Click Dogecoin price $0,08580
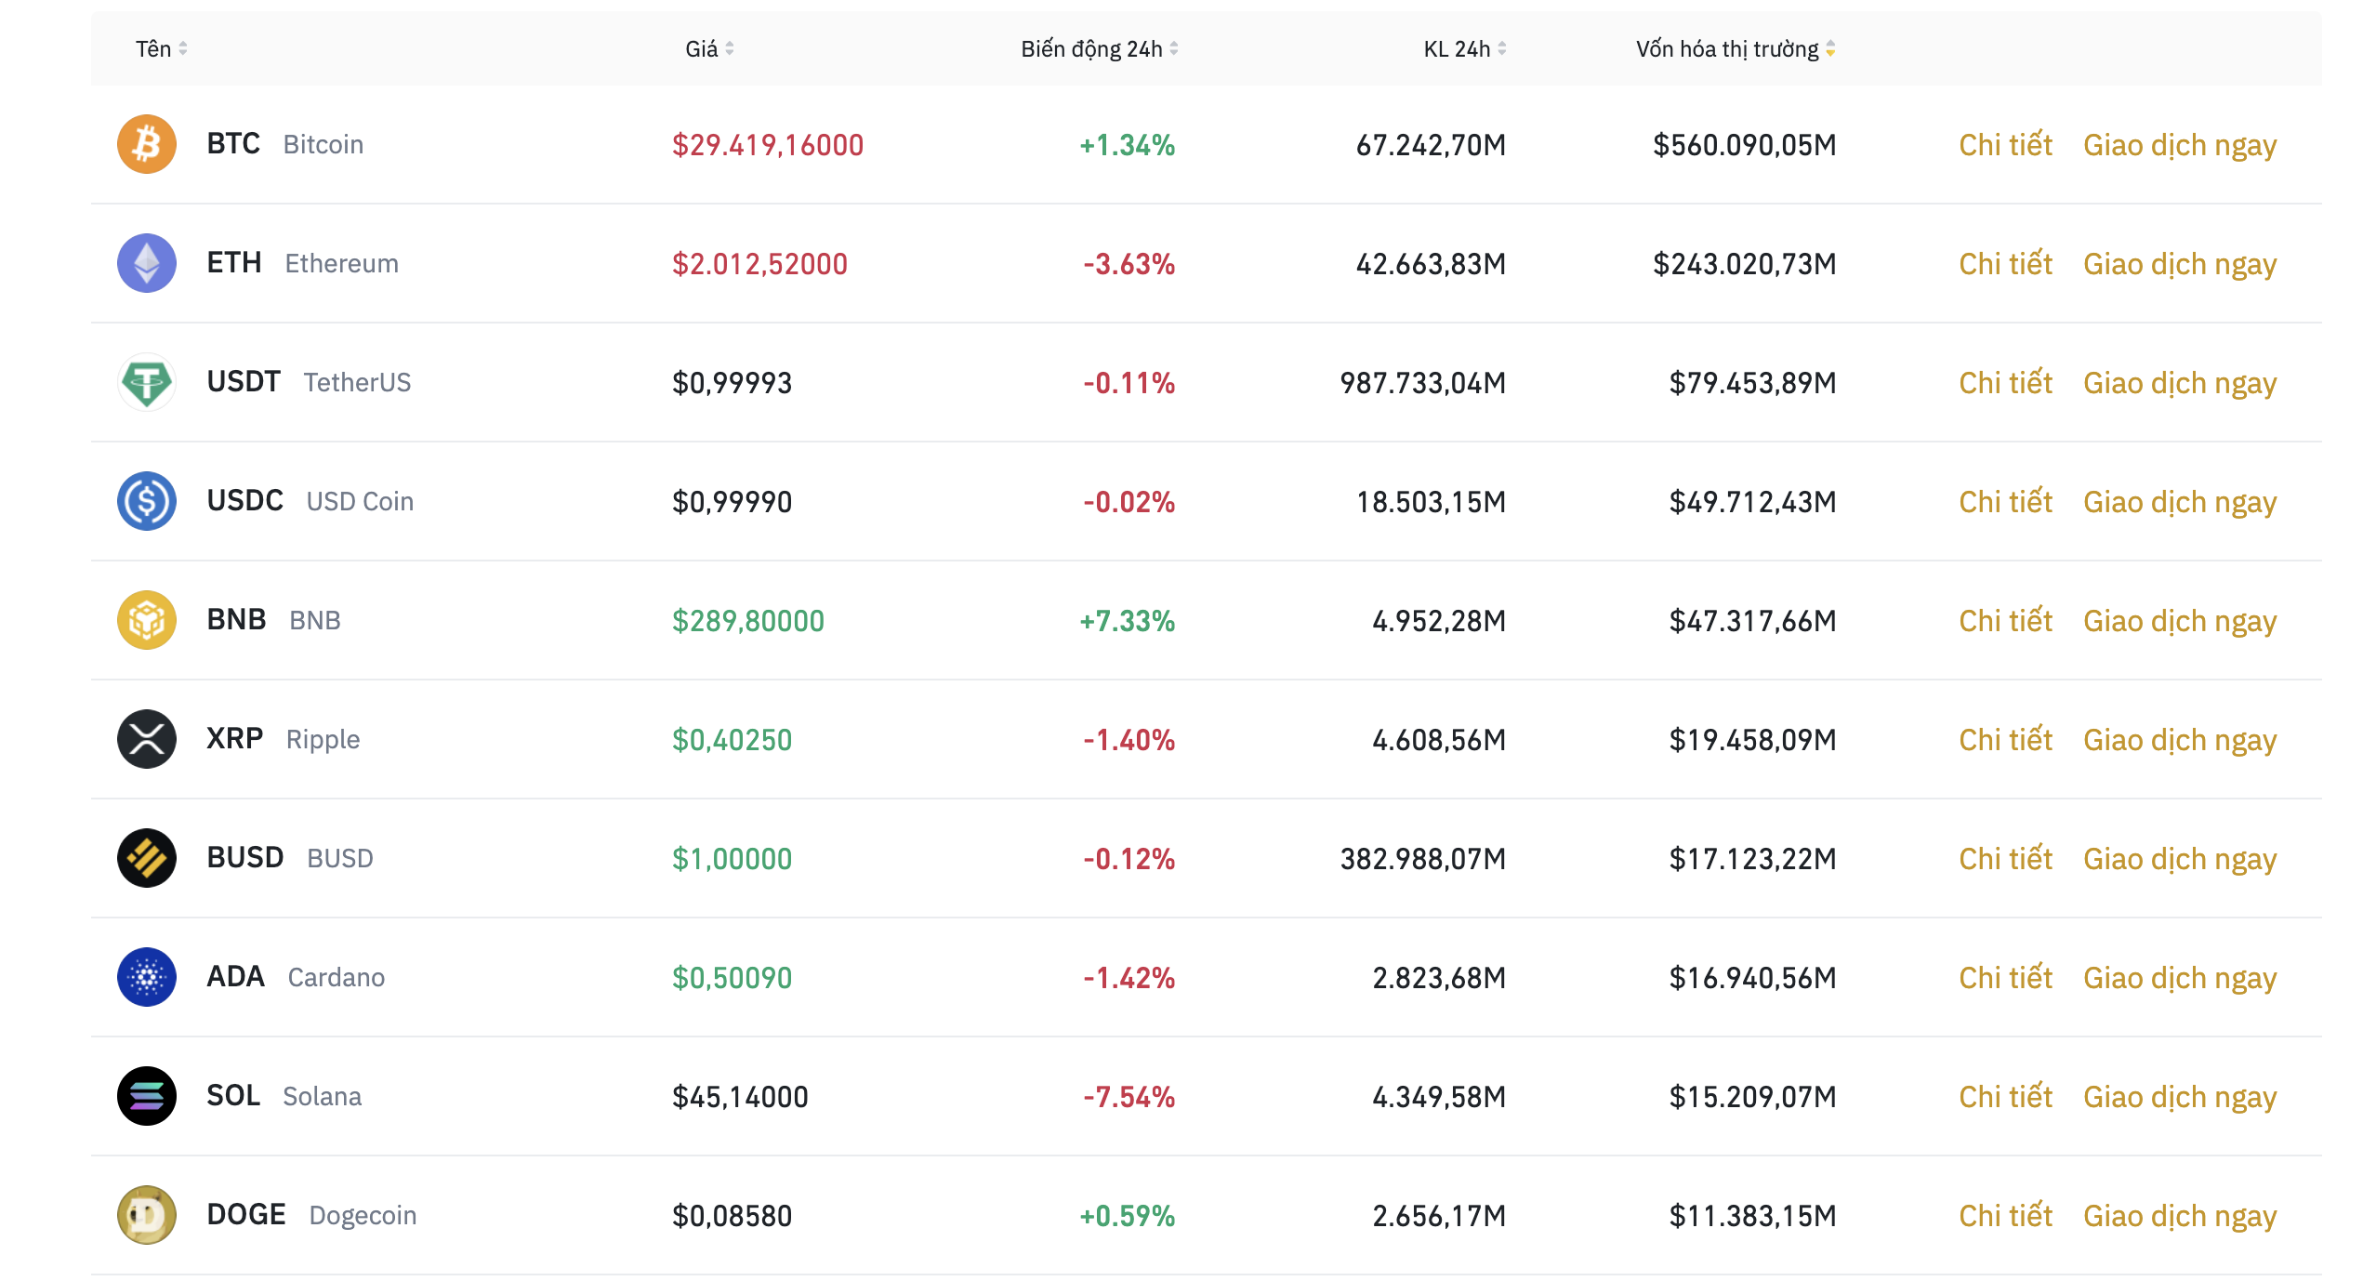This screenshot has width=2376, height=1281. point(732,1216)
